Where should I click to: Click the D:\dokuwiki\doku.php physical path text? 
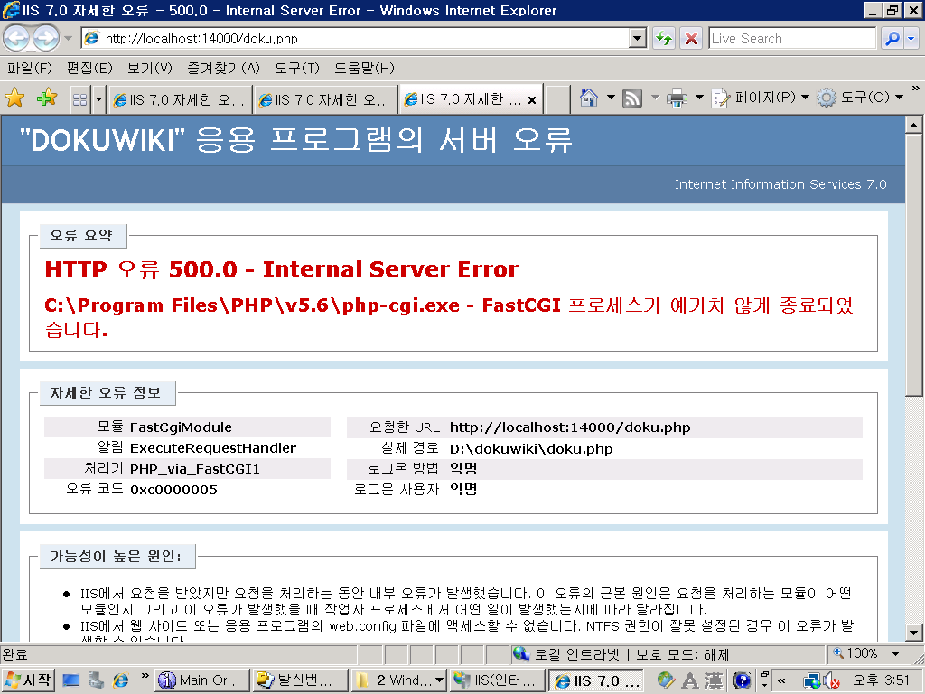pos(531,448)
